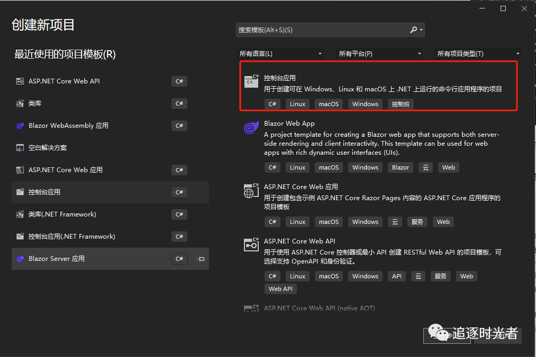Select recent template Blazor WebAssembly 应用
This screenshot has height=357, width=536.
coord(110,126)
